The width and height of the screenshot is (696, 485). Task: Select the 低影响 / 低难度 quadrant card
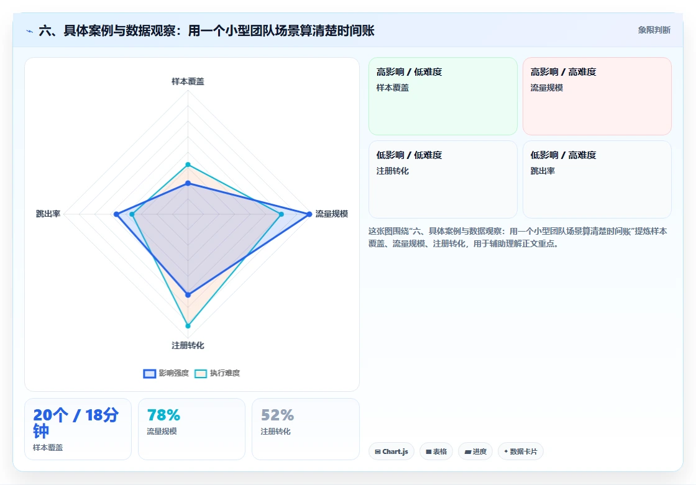pyautogui.click(x=443, y=179)
